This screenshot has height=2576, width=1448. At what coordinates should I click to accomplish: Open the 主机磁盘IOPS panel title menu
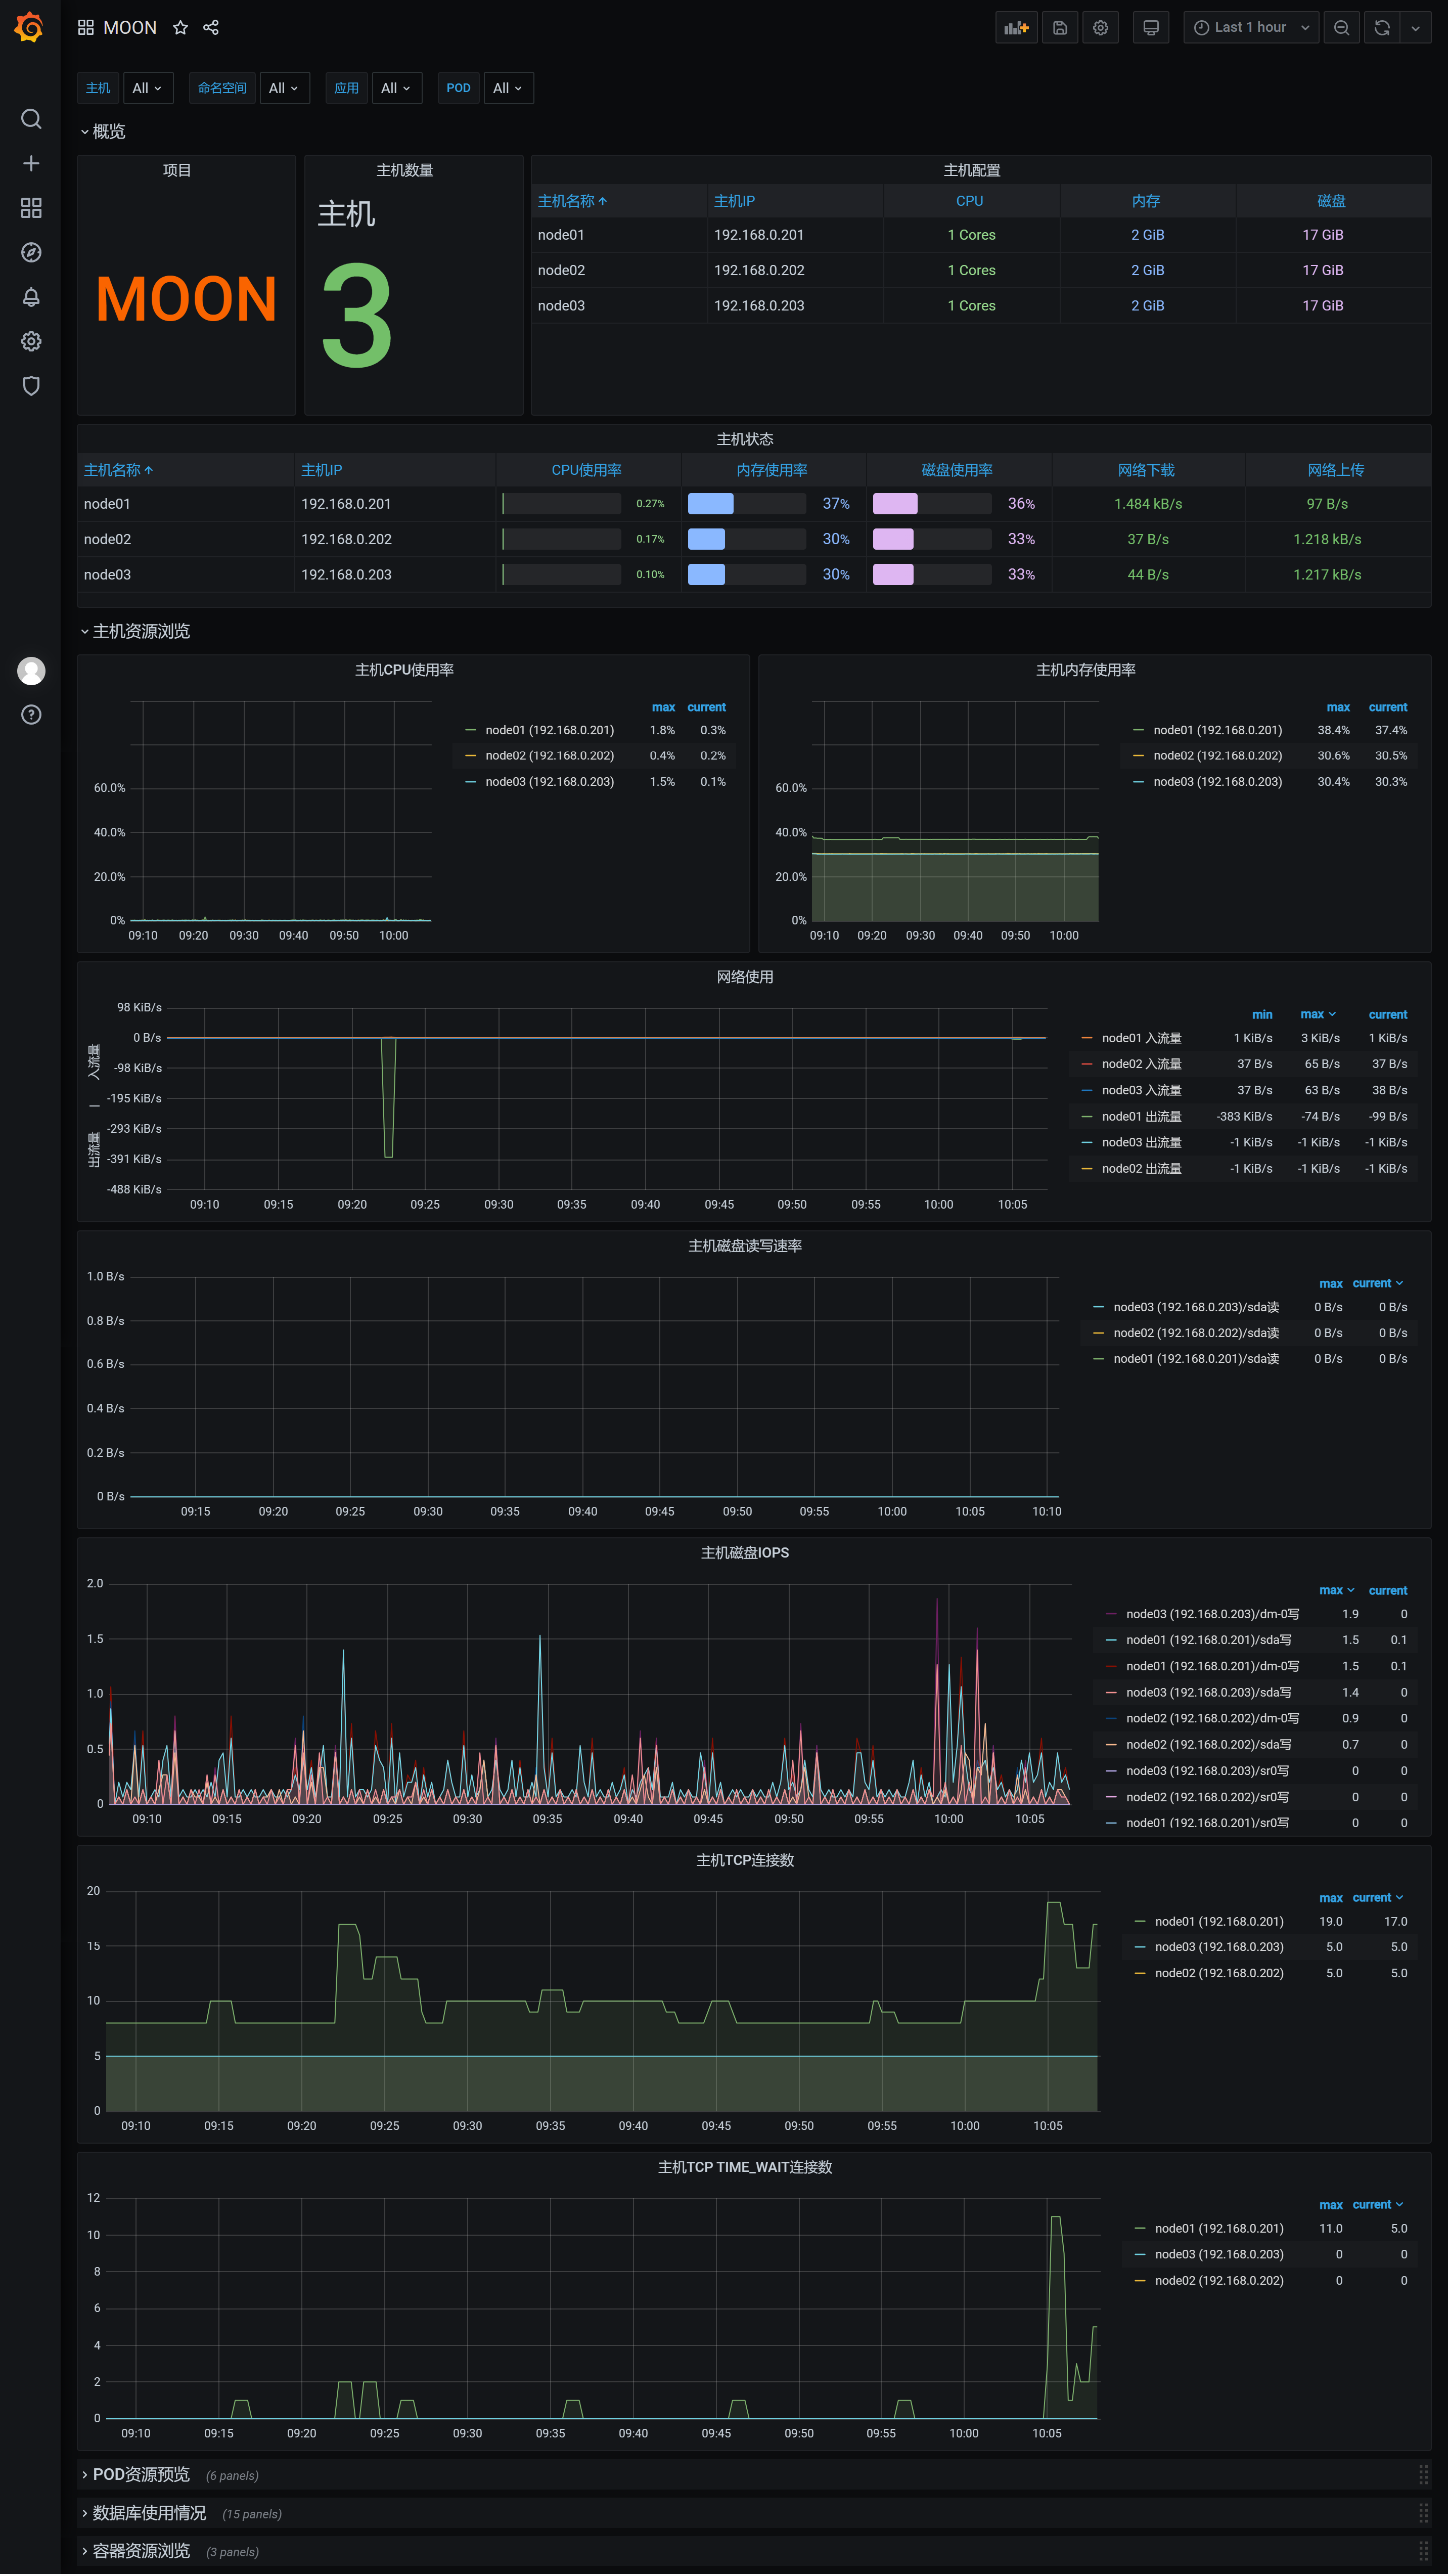click(x=745, y=1553)
